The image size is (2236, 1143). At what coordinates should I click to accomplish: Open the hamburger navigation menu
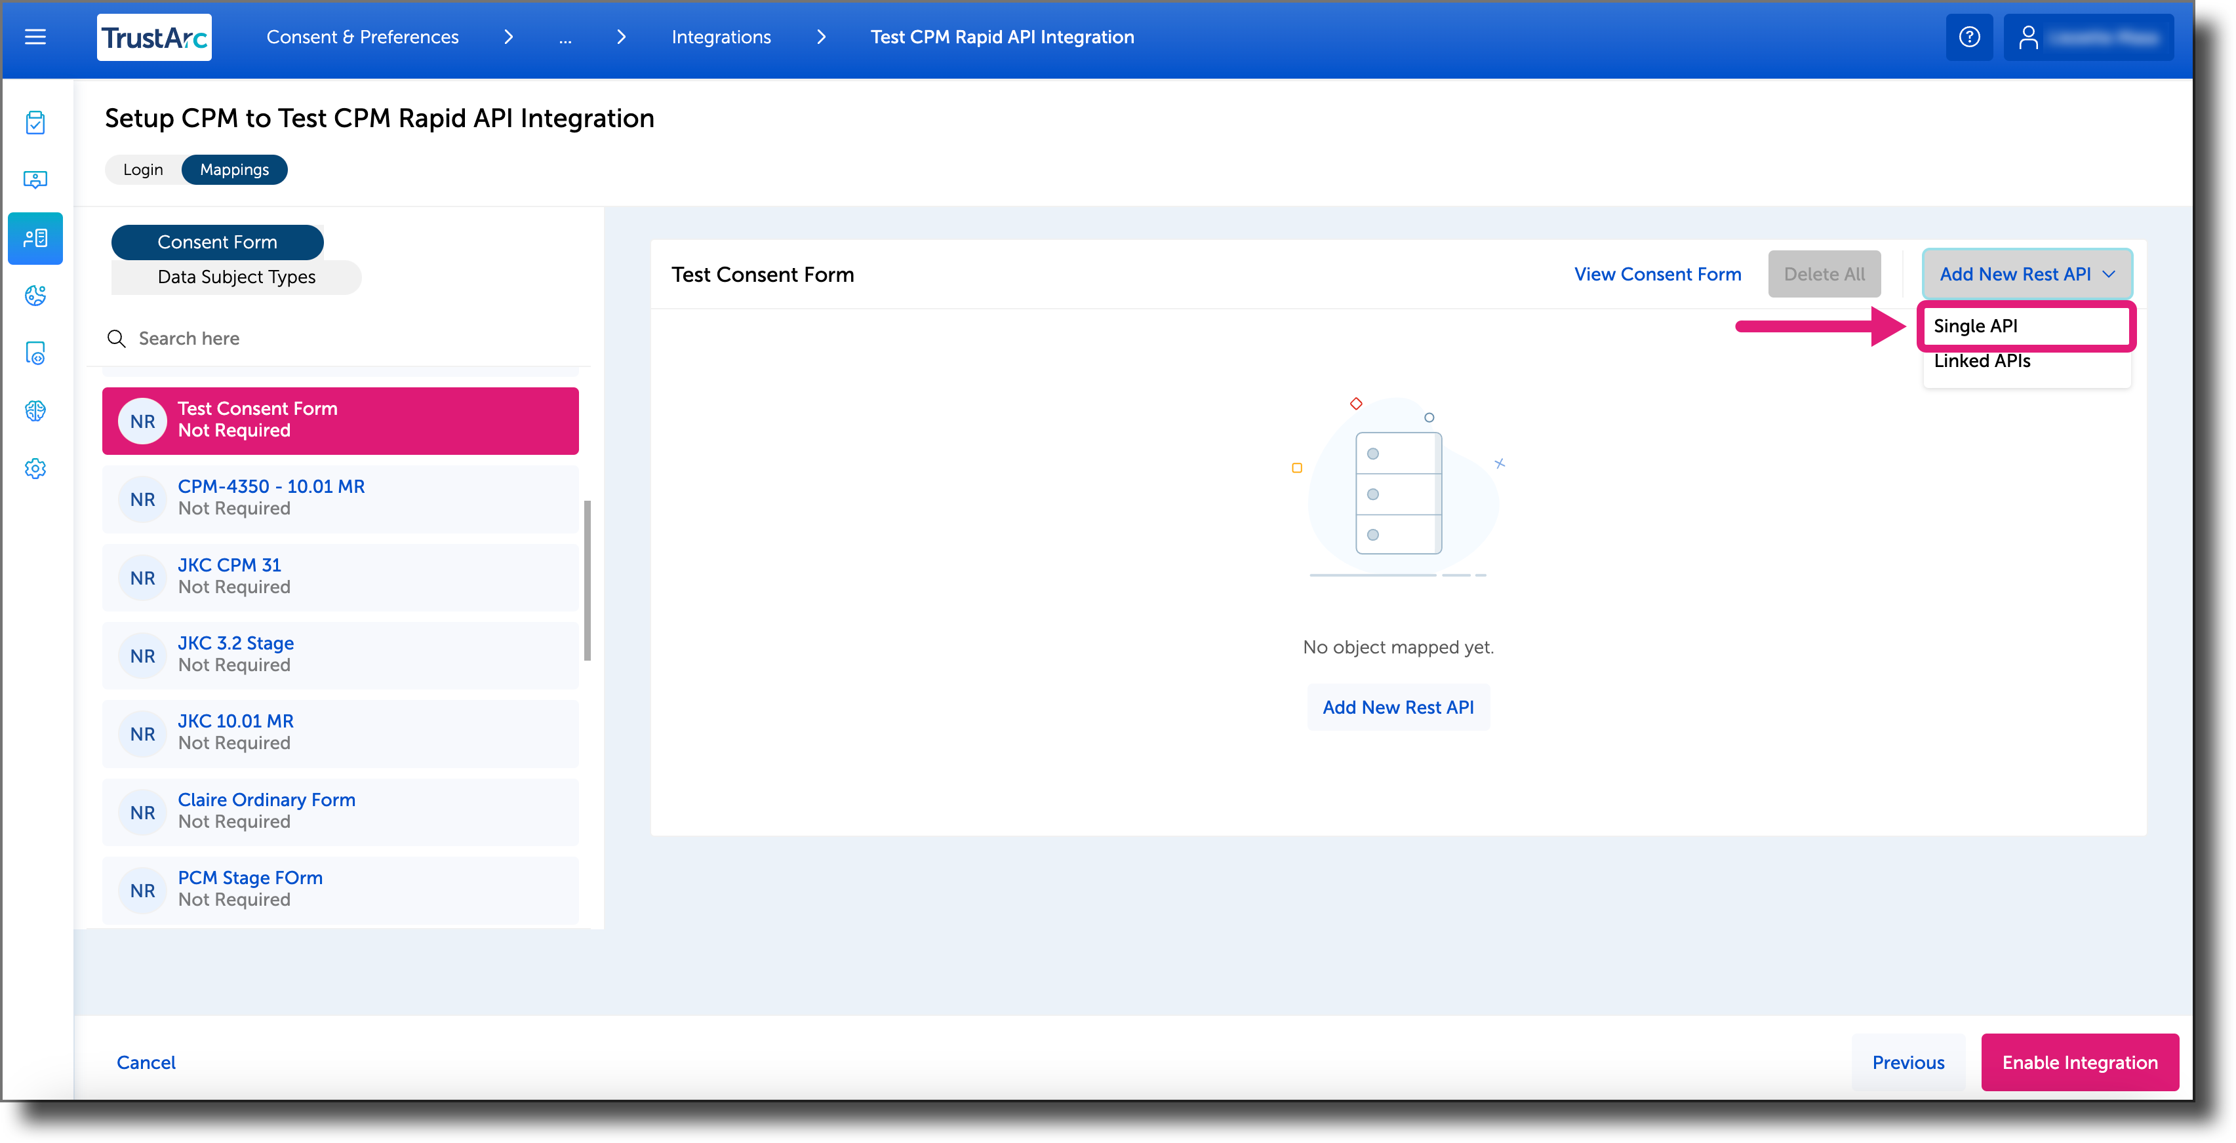tap(35, 37)
